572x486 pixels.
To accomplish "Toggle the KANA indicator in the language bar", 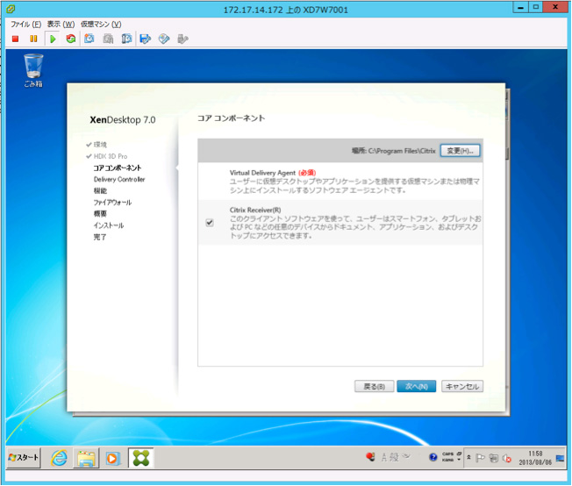I will (448, 460).
